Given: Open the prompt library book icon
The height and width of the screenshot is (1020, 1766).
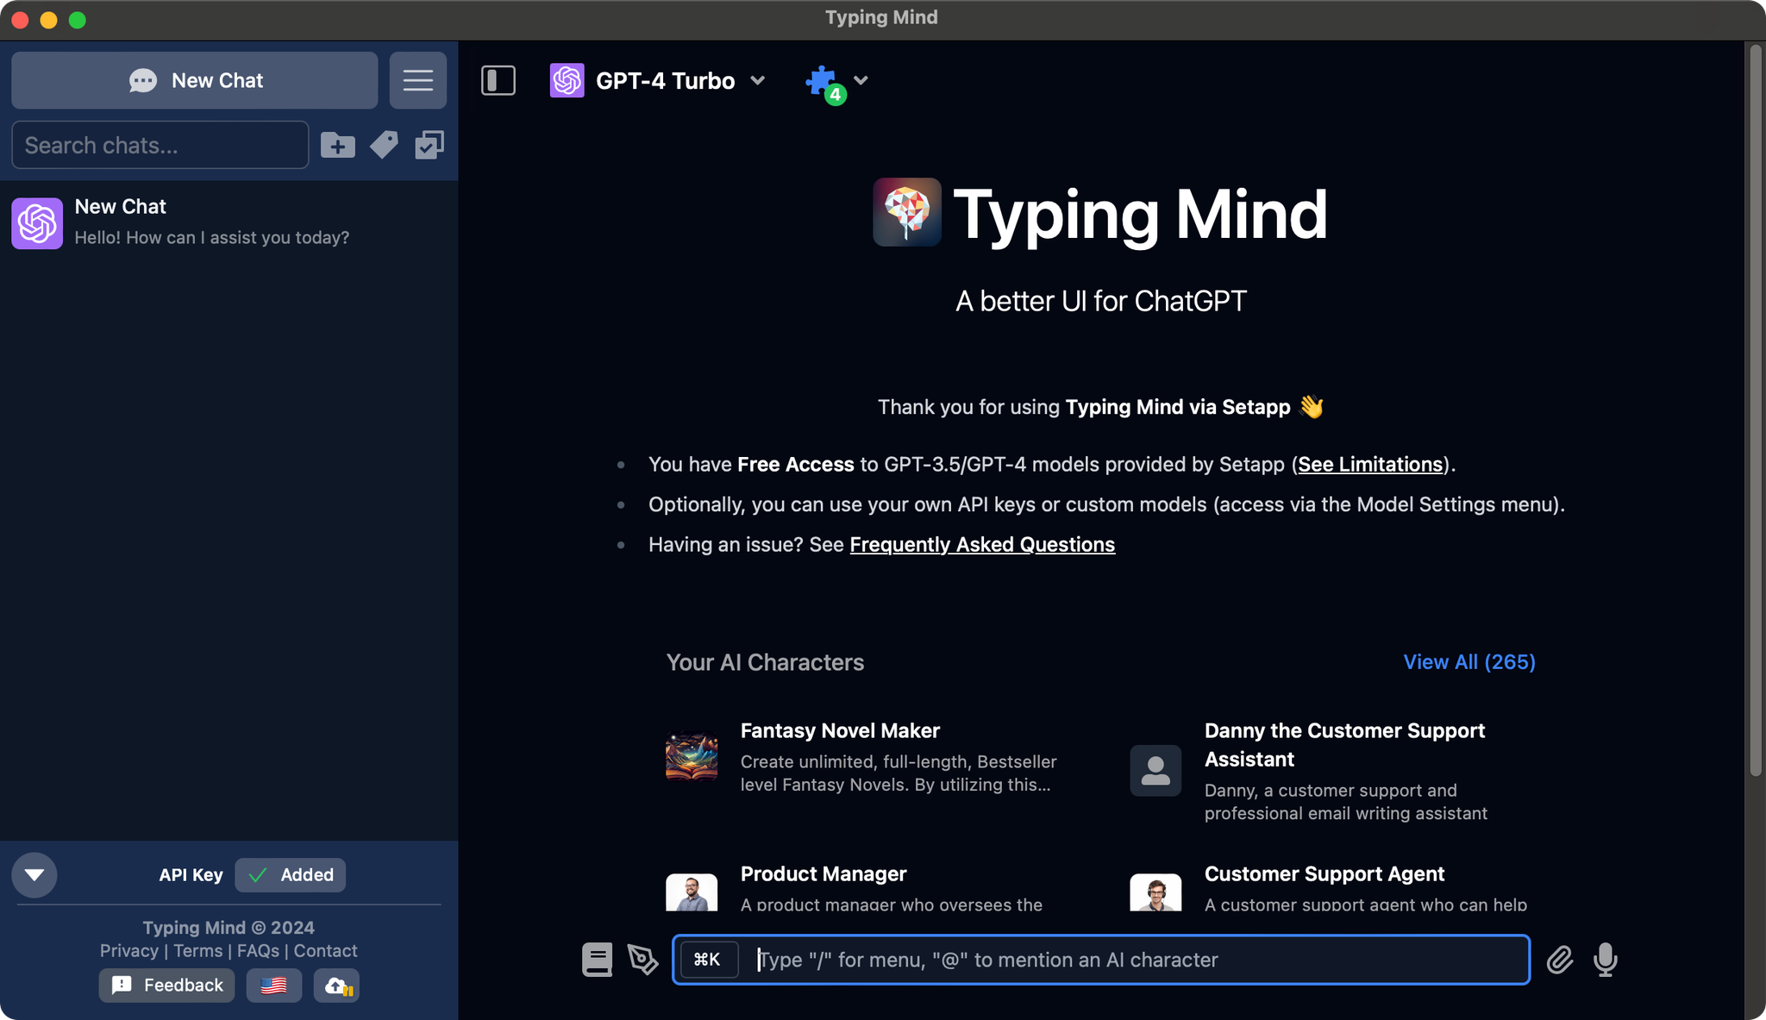Looking at the screenshot, I should [597, 960].
